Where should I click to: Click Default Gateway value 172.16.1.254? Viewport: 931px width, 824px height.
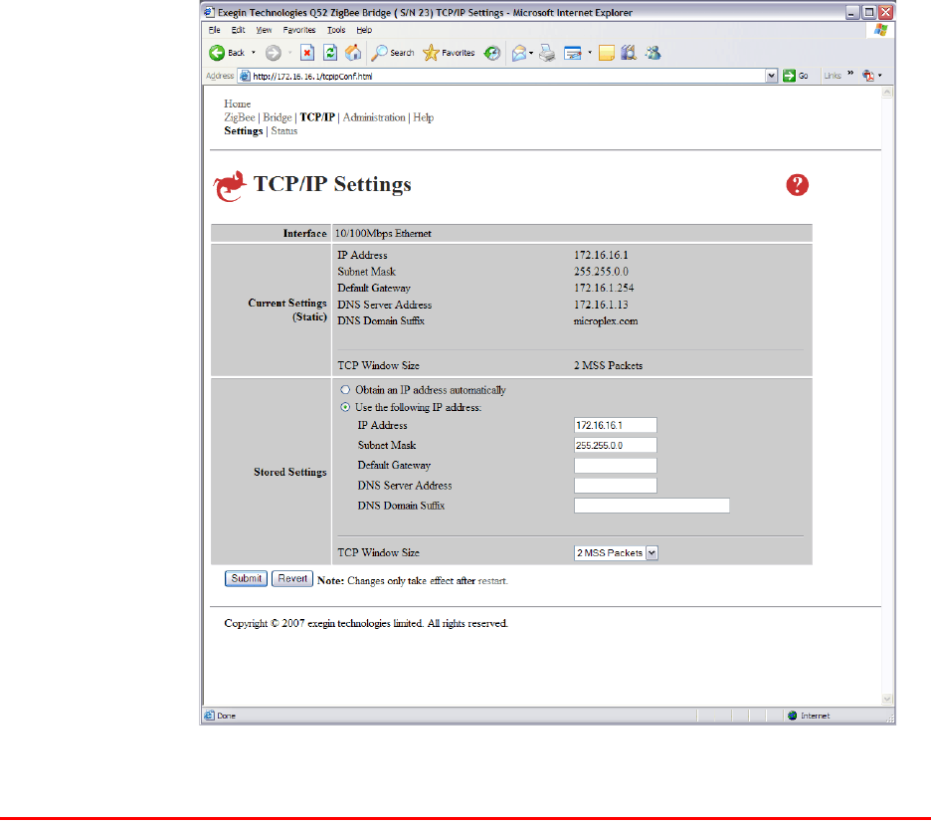point(604,289)
